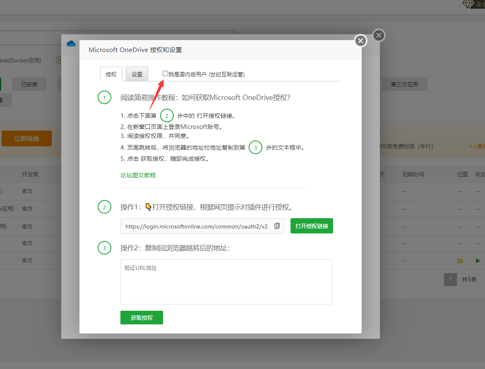The height and width of the screenshot is (369, 485).
Task: Click the 打开授权链接 button
Action: click(312, 226)
